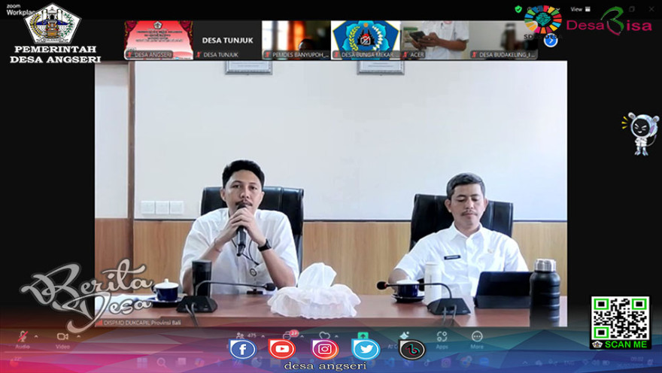Select the PEMDES BANYUPOH participant thumbnail
The image size is (662, 373).
[x=296, y=40]
